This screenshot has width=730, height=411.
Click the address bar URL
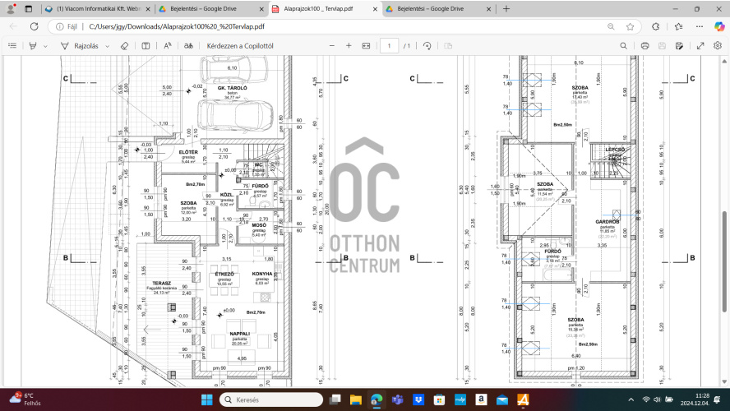pyautogui.click(x=177, y=26)
